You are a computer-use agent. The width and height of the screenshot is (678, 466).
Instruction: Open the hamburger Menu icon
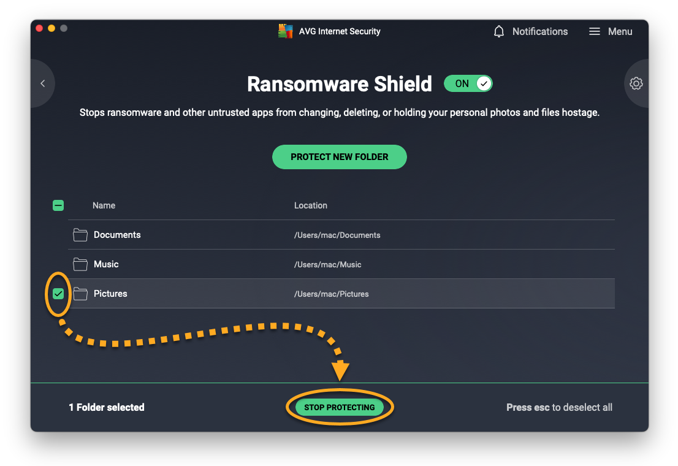[594, 31]
